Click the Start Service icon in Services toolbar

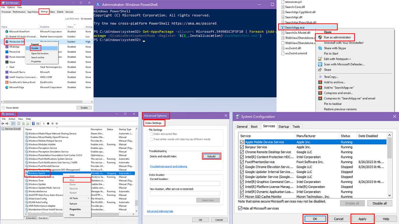(x=44, y=124)
